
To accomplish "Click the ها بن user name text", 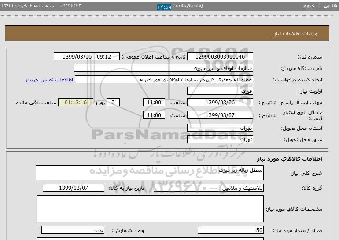I will 330,6.
